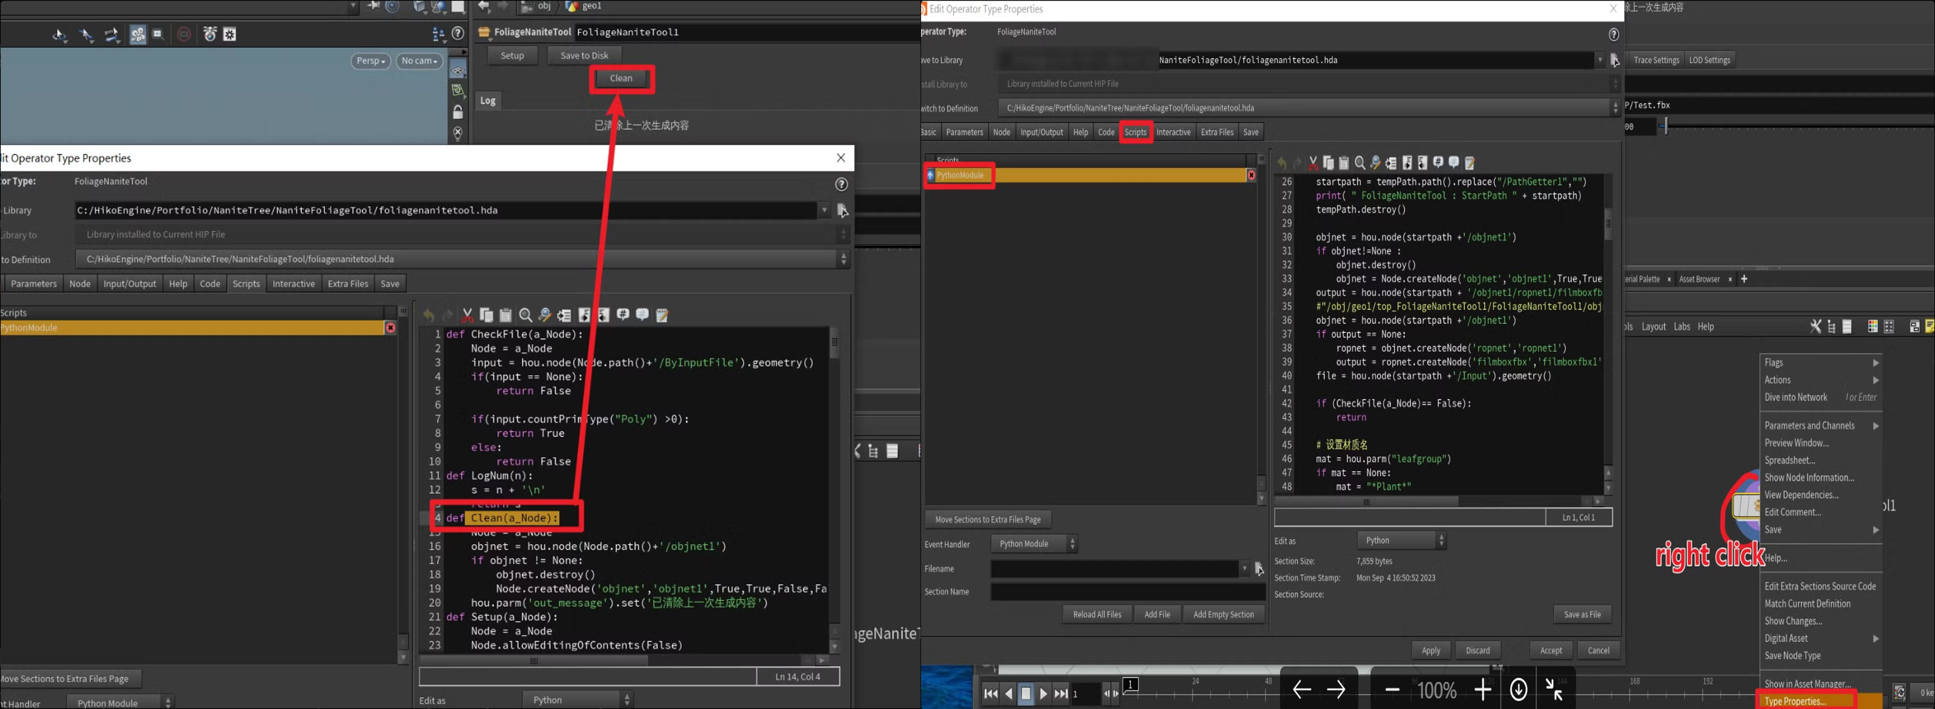Click the wrench icon in network editor toolbar
Image resolution: width=1935 pixels, height=709 pixels.
(x=1815, y=326)
